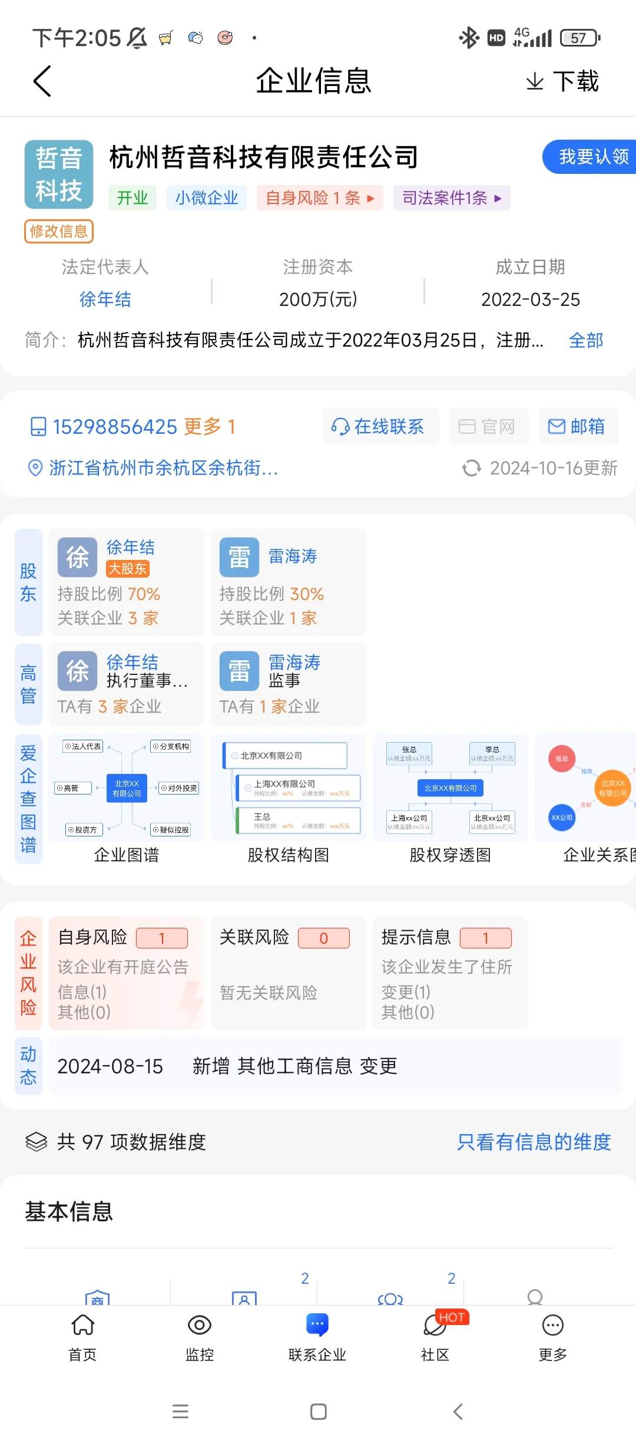636x1450 pixels.
Task: Tap the 邮箱 email button
Action: [578, 427]
